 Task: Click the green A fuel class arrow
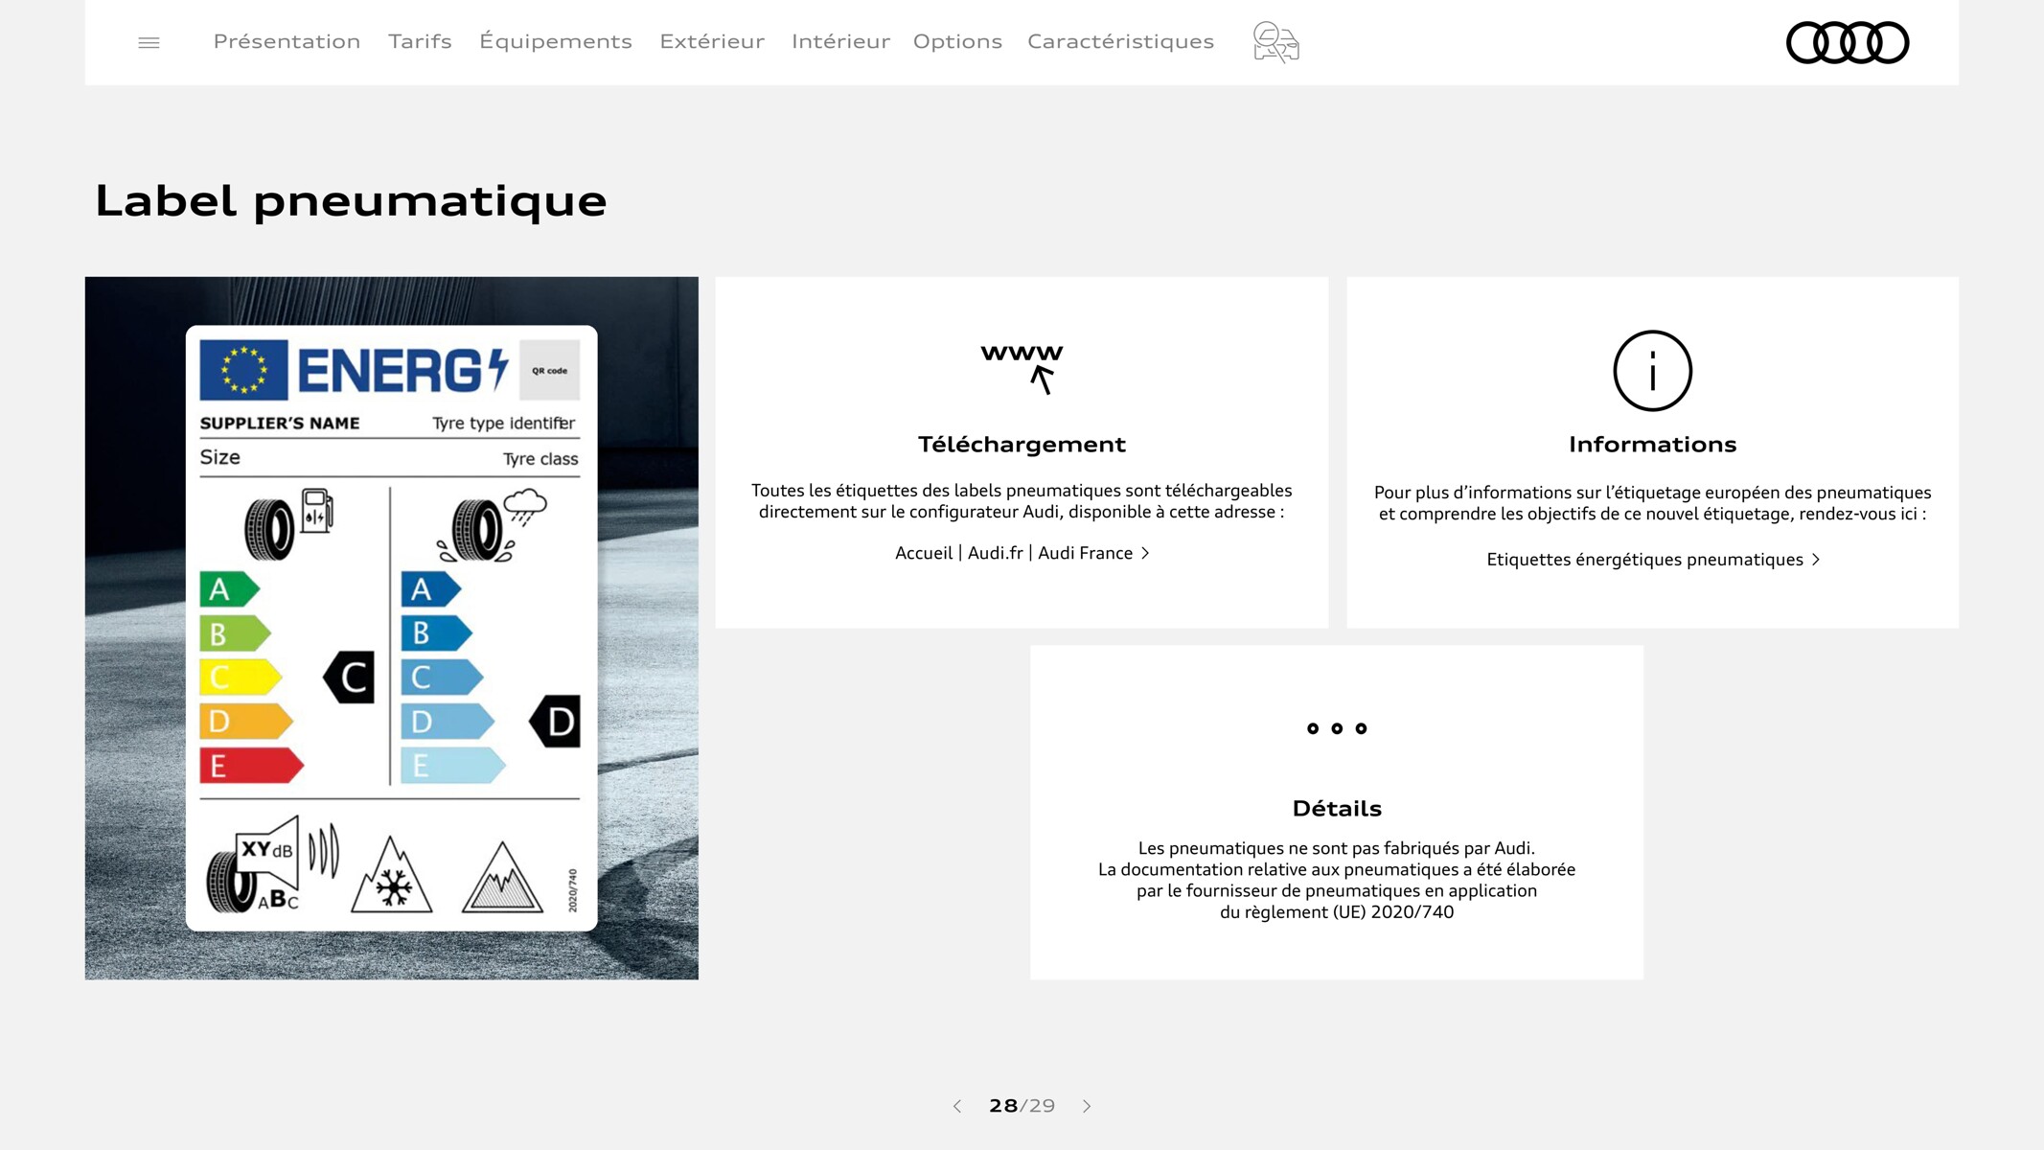pyautogui.click(x=229, y=589)
